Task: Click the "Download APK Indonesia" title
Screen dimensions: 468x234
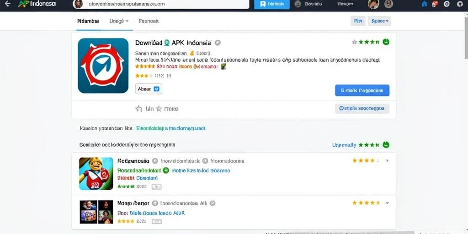Action: [x=173, y=43]
